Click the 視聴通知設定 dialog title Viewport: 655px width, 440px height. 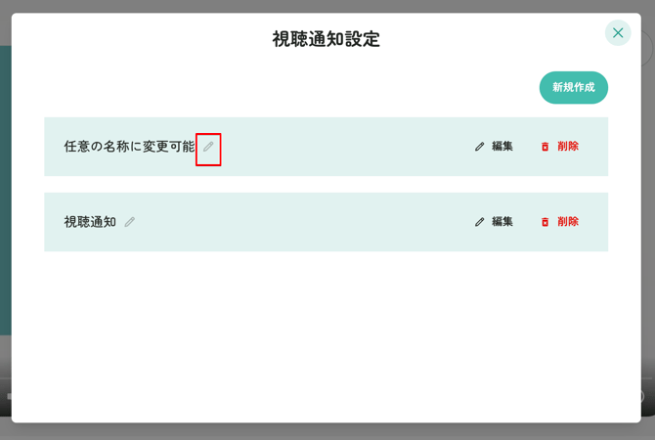point(327,39)
